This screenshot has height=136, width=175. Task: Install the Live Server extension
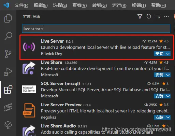coord(159,54)
